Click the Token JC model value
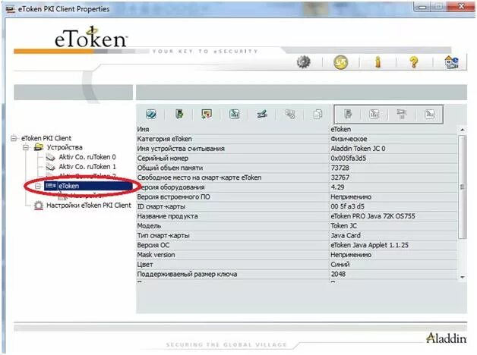The height and width of the screenshot is (355, 477). pos(344,226)
